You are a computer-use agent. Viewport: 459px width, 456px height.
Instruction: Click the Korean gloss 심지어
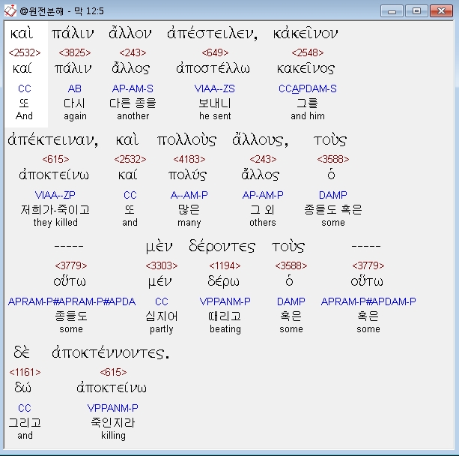pos(162,316)
